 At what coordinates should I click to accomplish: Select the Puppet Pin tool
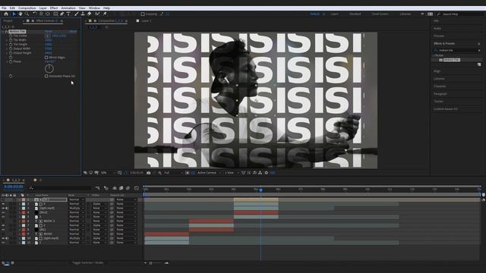point(105,14)
